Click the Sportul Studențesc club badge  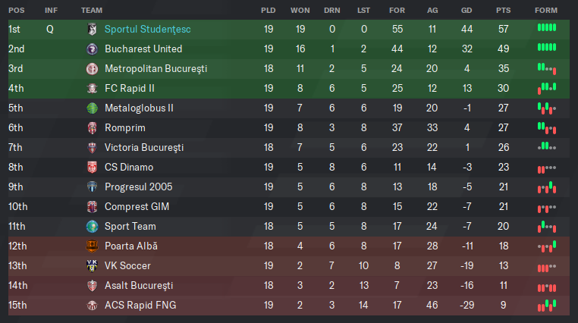(92, 29)
